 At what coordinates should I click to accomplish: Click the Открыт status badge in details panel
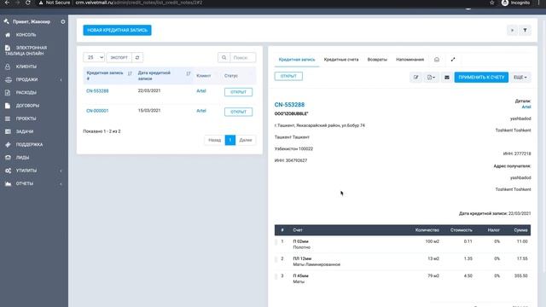click(x=288, y=76)
